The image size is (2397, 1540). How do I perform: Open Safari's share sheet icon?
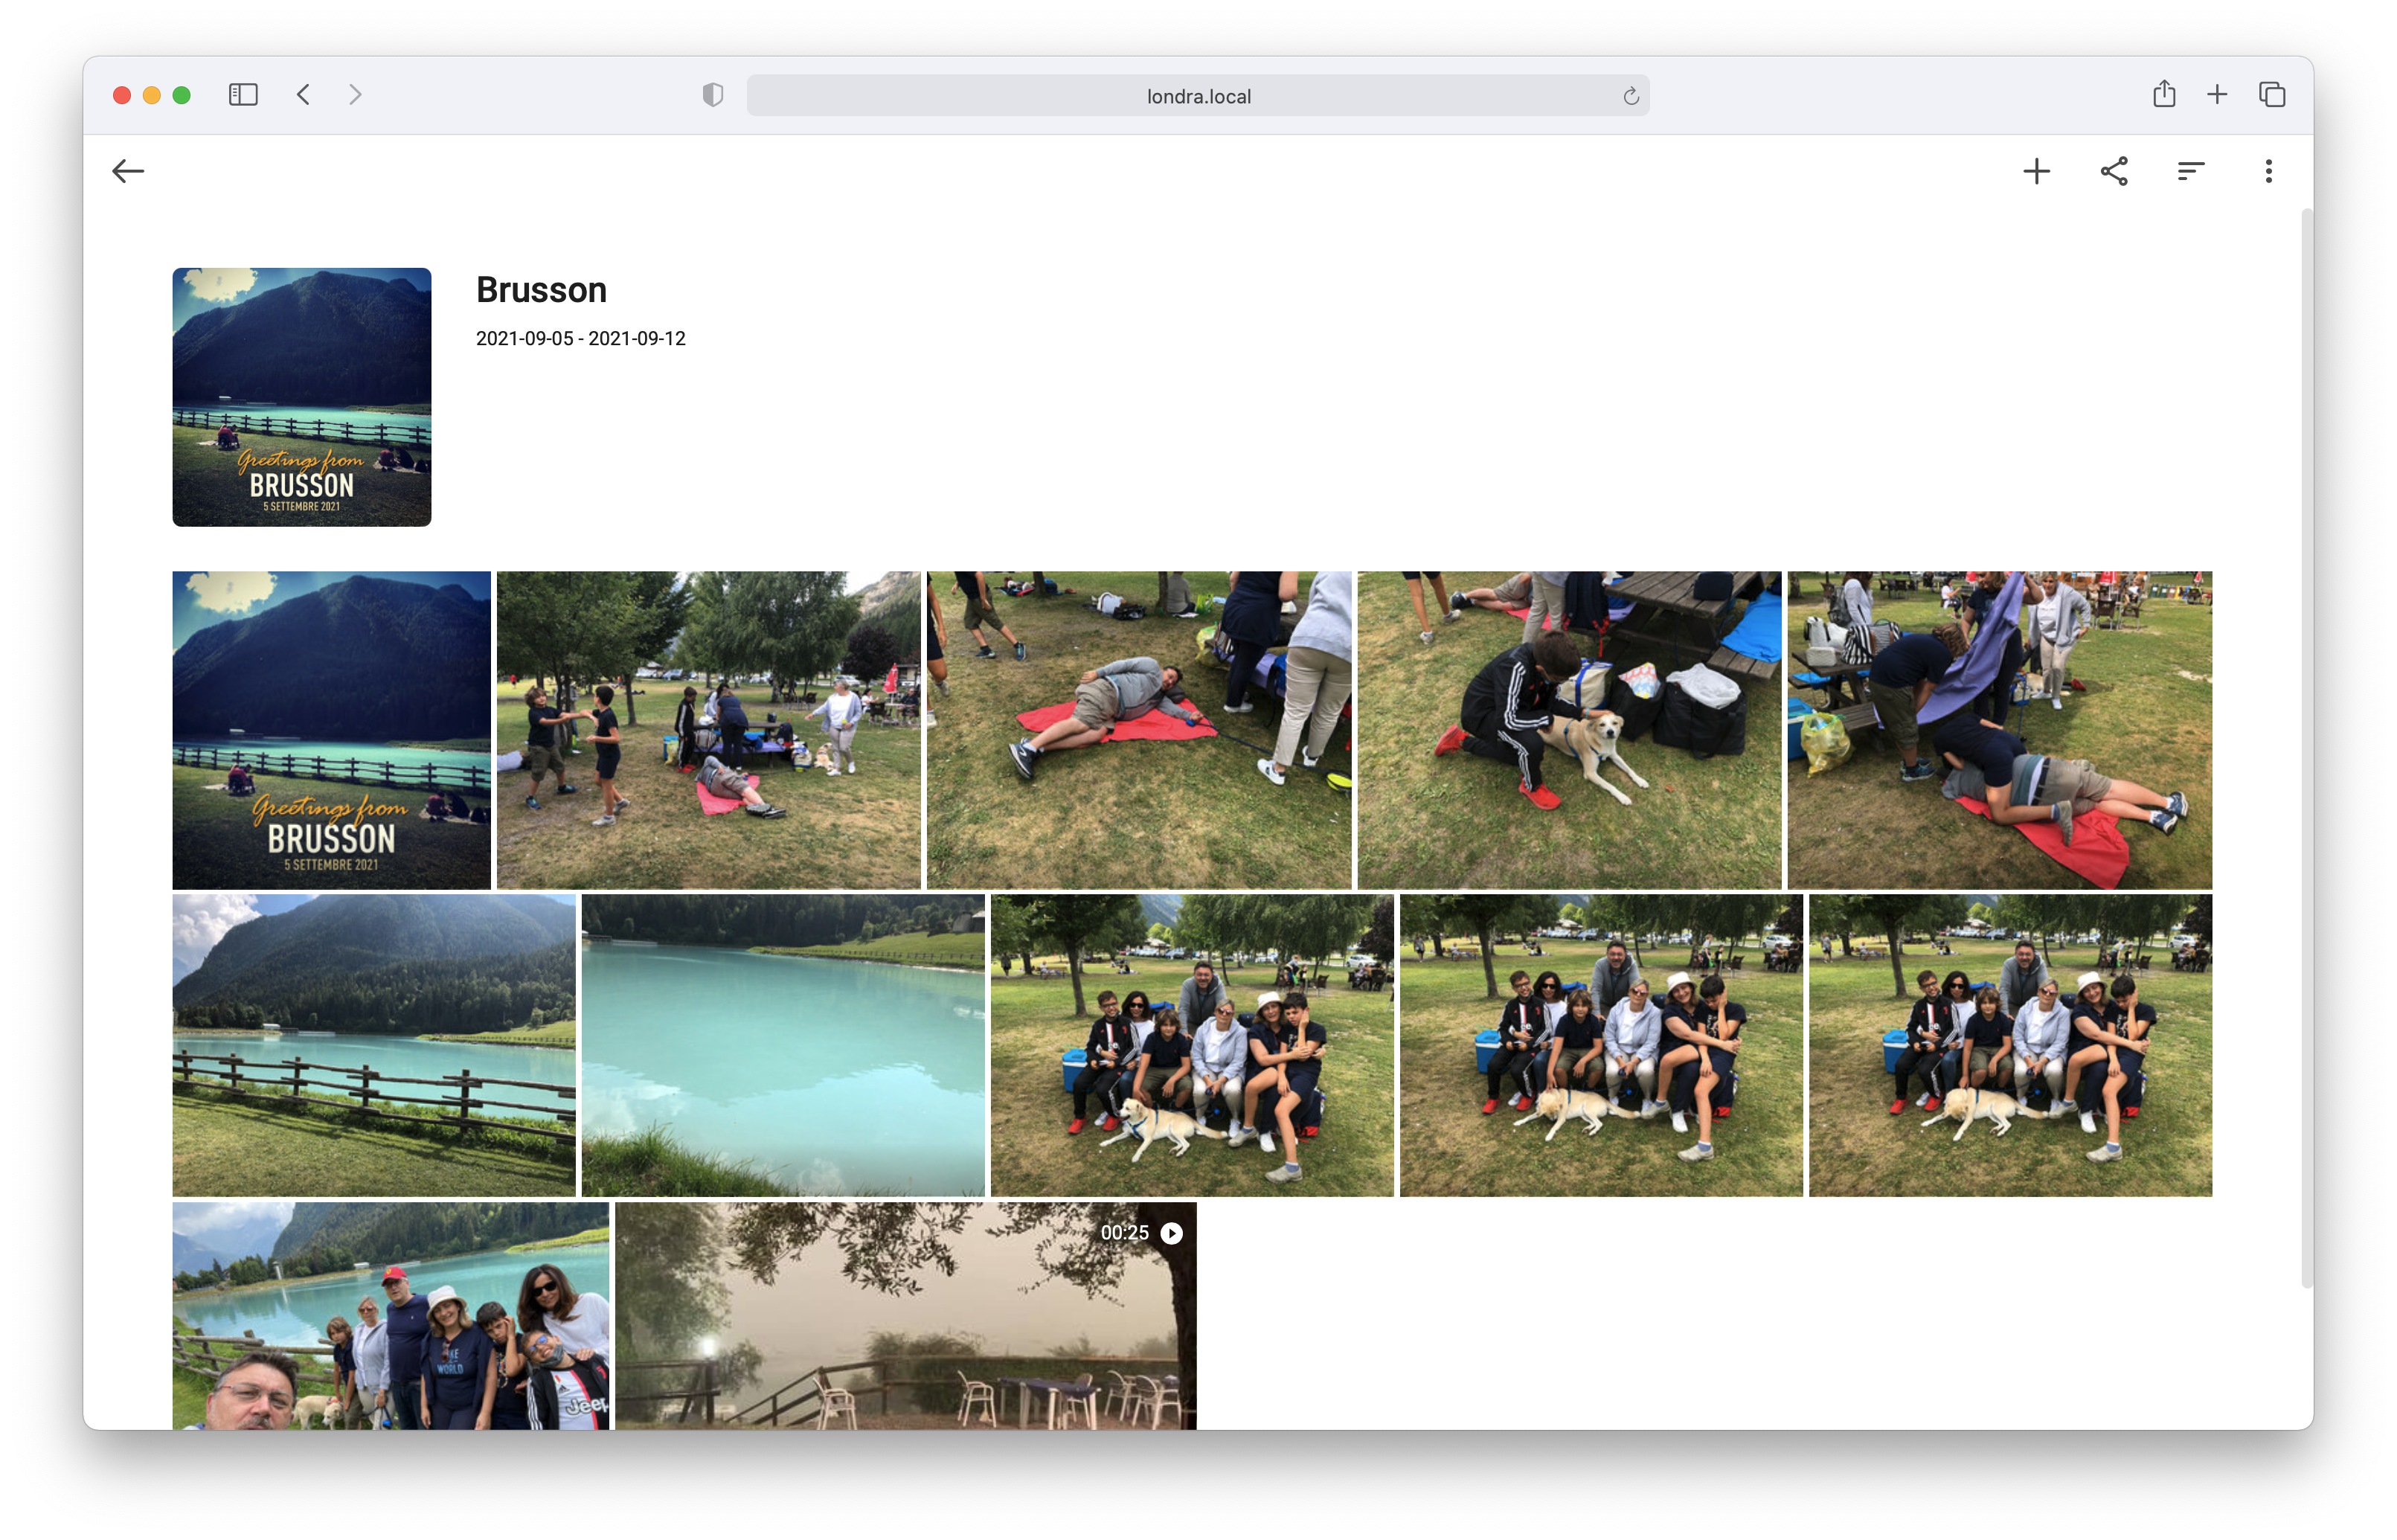[2164, 94]
